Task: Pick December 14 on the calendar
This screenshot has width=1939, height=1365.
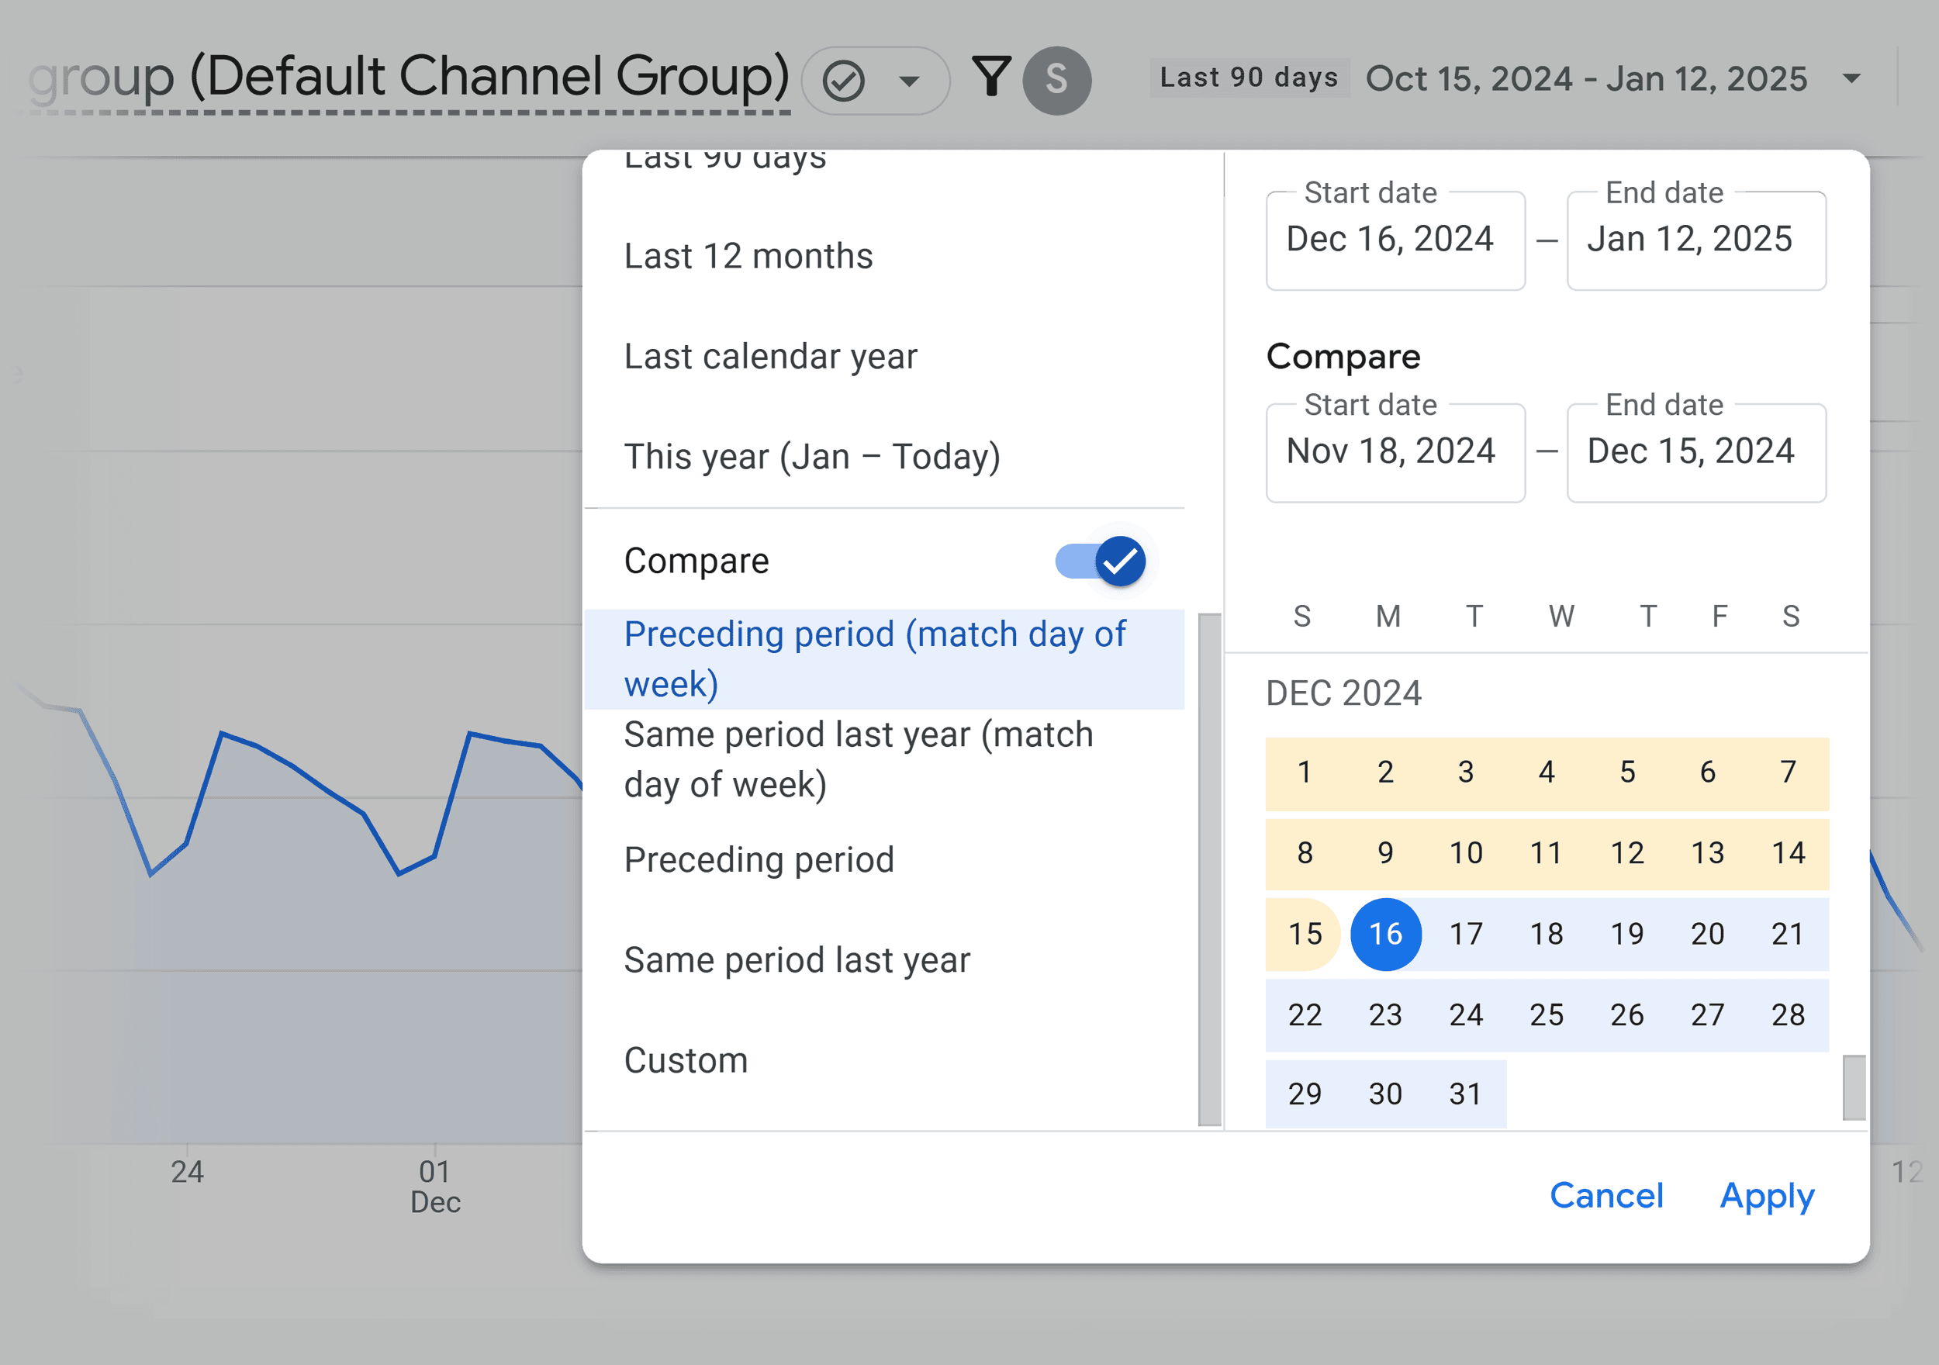Action: click(x=1788, y=853)
